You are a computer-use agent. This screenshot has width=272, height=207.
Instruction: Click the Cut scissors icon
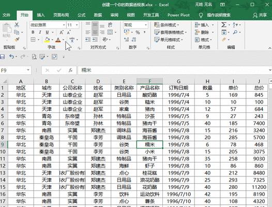click(17, 25)
